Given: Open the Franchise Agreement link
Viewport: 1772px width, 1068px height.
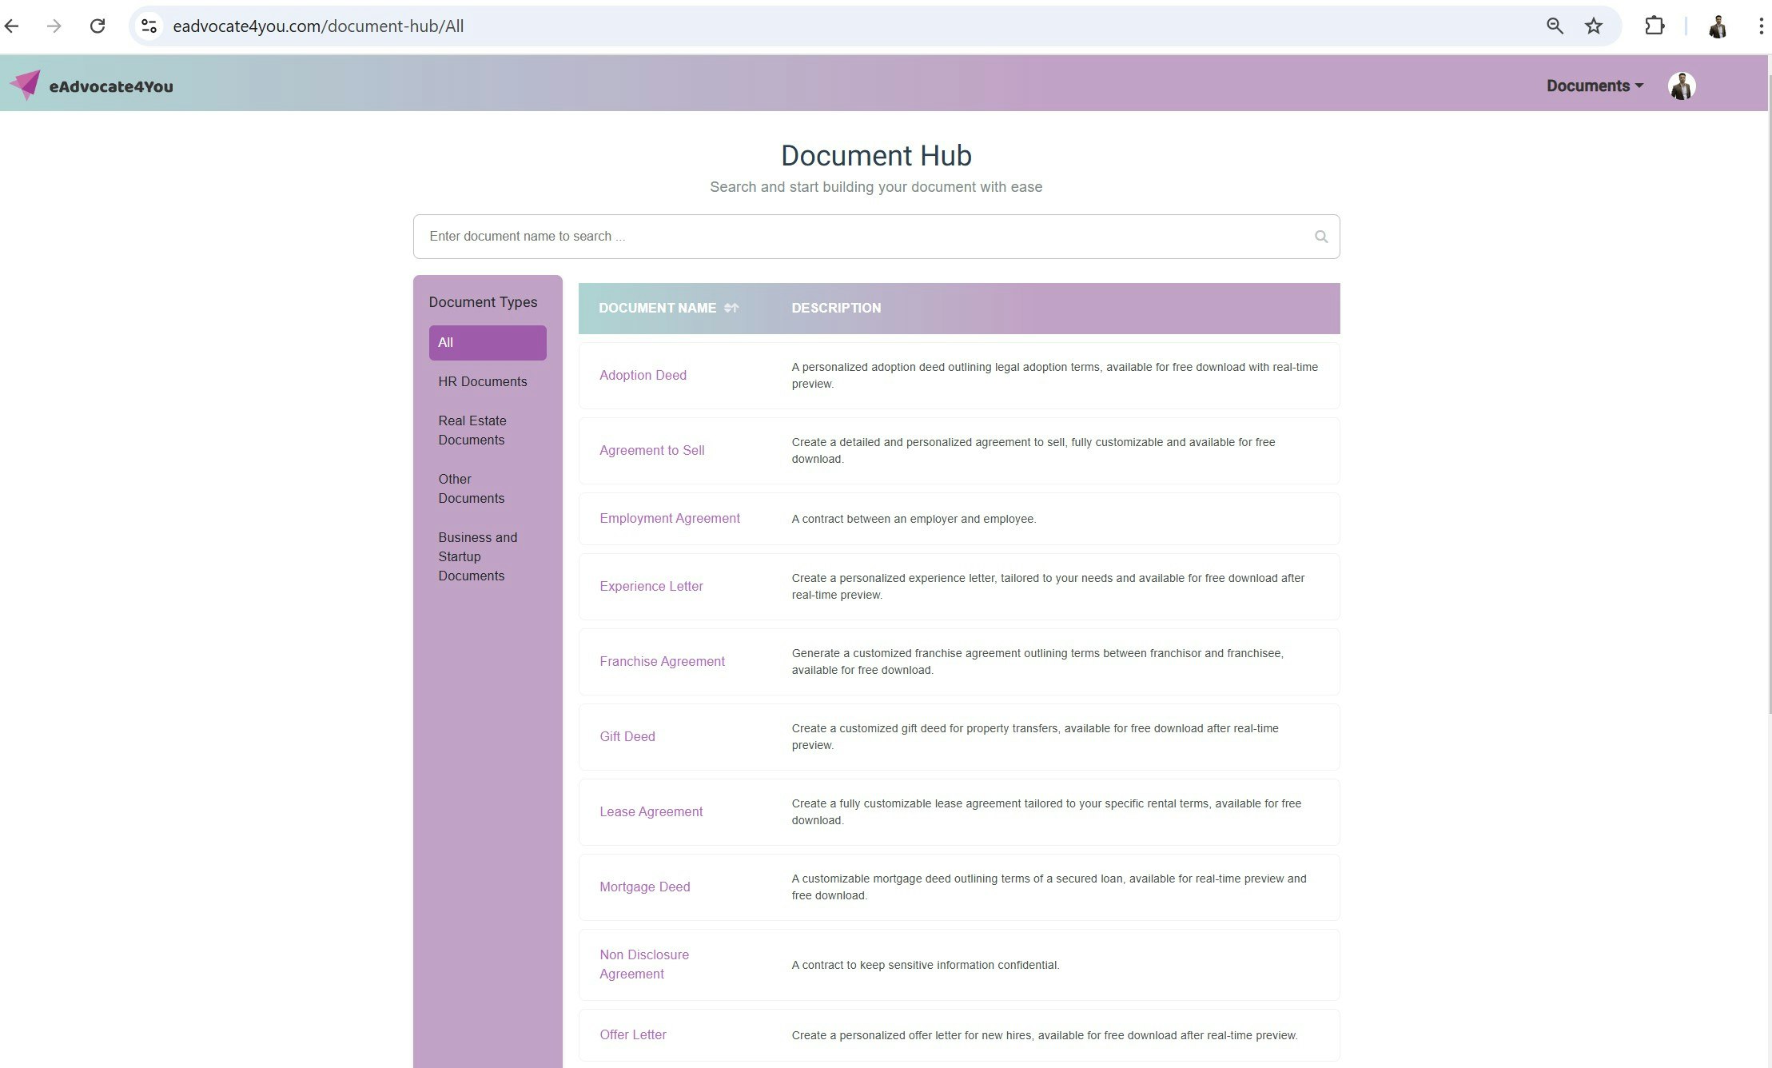Looking at the screenshot, I should coord(662,661).
